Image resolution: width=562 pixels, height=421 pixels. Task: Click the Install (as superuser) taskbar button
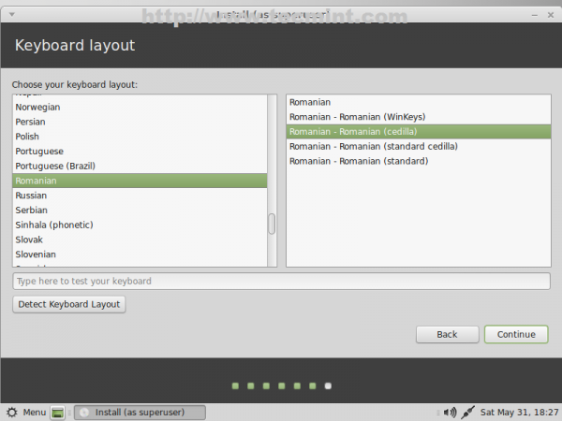click(x=140, y=413)
